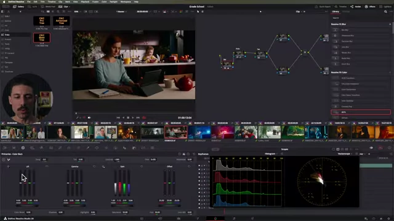
Task: Open the Sizing palette
Action: 143,148
